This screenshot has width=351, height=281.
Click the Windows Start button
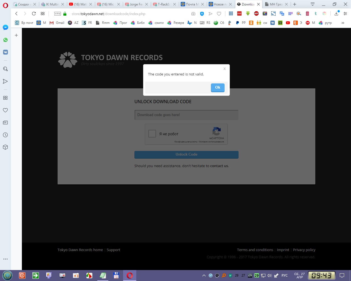point(7,276)
